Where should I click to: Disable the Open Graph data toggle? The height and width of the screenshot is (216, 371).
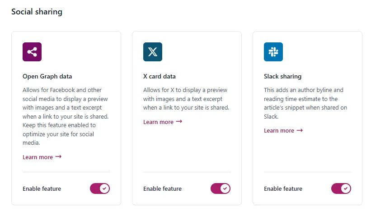pos(100,188)
